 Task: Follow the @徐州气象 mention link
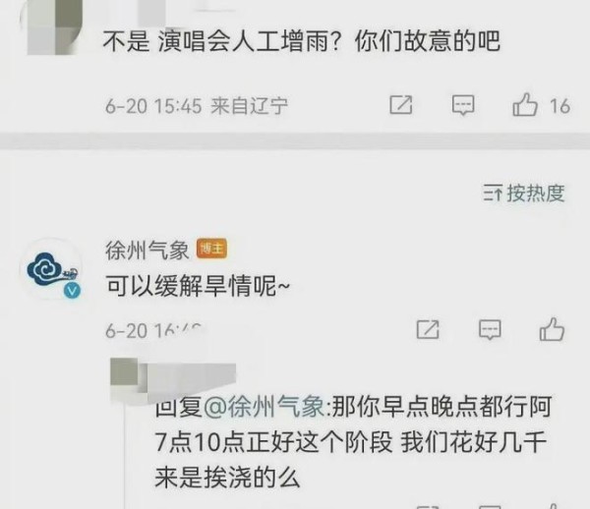tap(264, 407)
